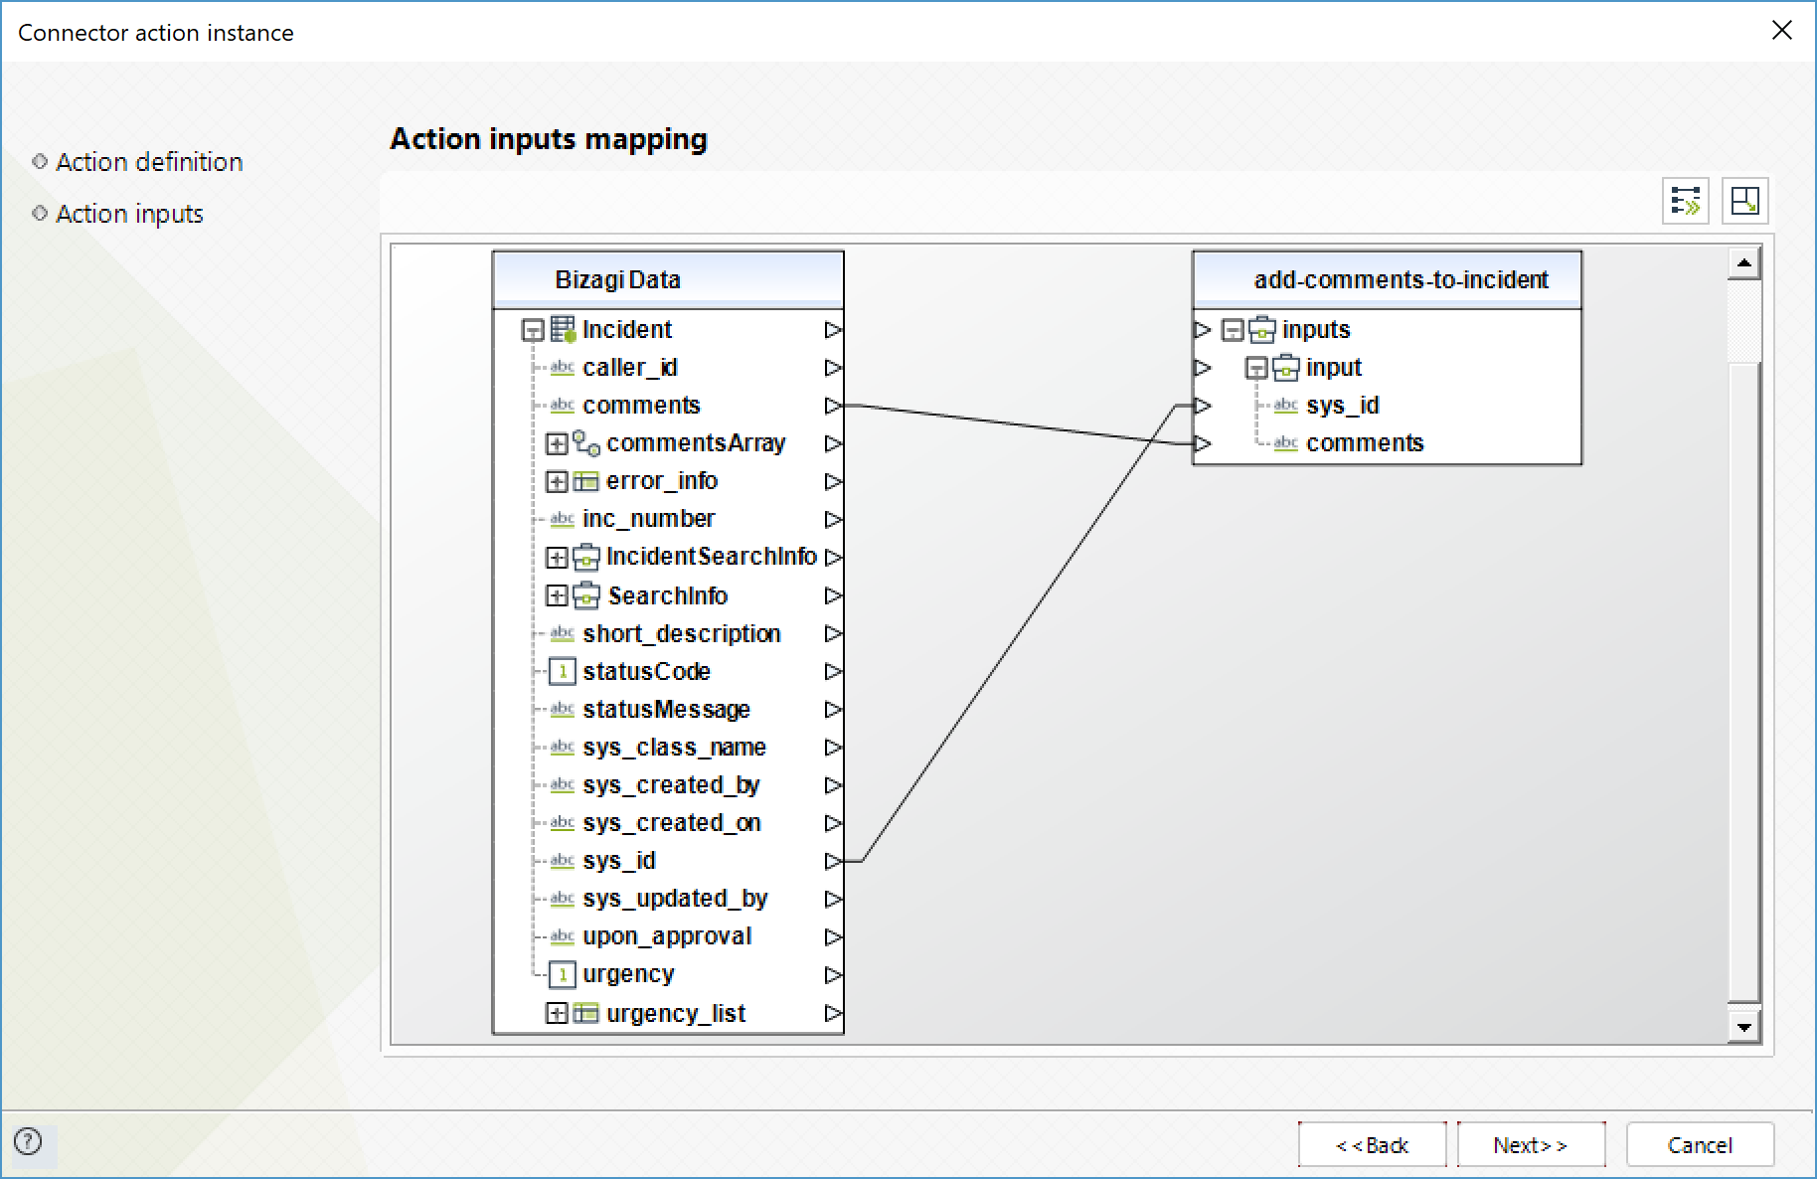
Task: Click the scrollbar up arrow
Action: pos(1743,263)
